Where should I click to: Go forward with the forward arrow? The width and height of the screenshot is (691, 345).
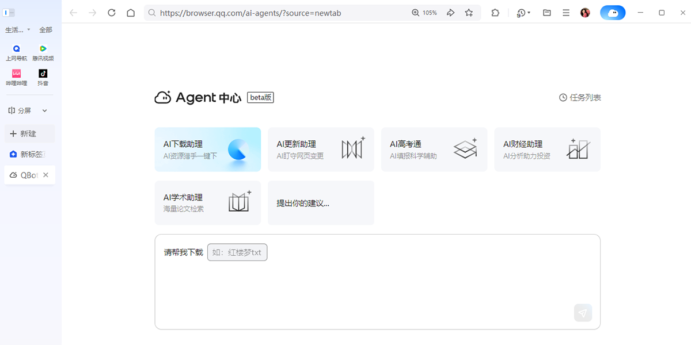(93, 13)
